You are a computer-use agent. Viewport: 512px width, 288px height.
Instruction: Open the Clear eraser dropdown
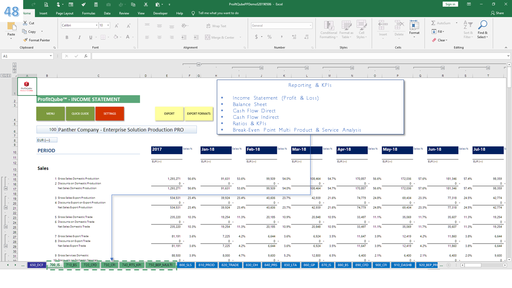(x=440, y=40)
